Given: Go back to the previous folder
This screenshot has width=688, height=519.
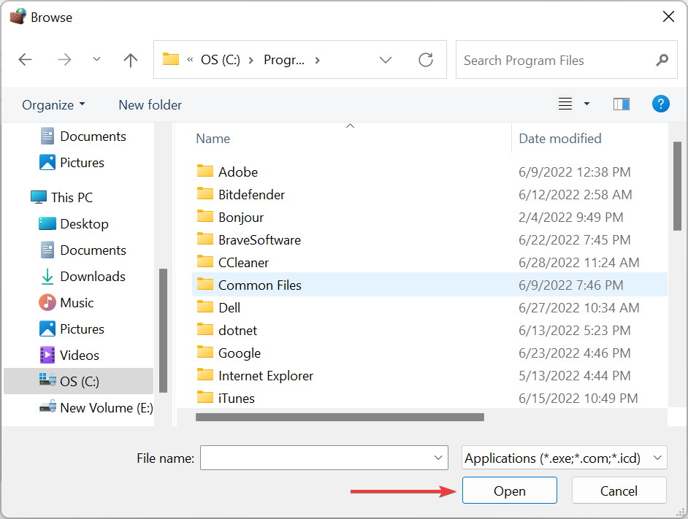Looking at the screenshot, I should pos(25,60).
